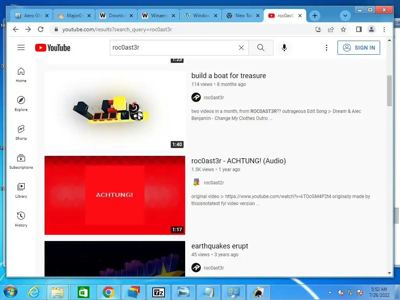Clear the search box with the X
Viewport: 400px width, 300px height.
(241, 48)
